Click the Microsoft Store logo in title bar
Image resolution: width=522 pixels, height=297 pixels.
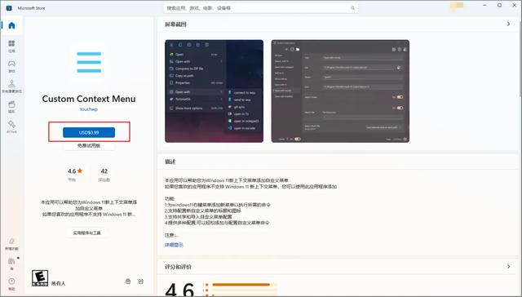pos(9,8)
